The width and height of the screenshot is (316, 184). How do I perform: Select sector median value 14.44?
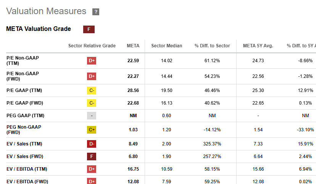pos(167,76)
